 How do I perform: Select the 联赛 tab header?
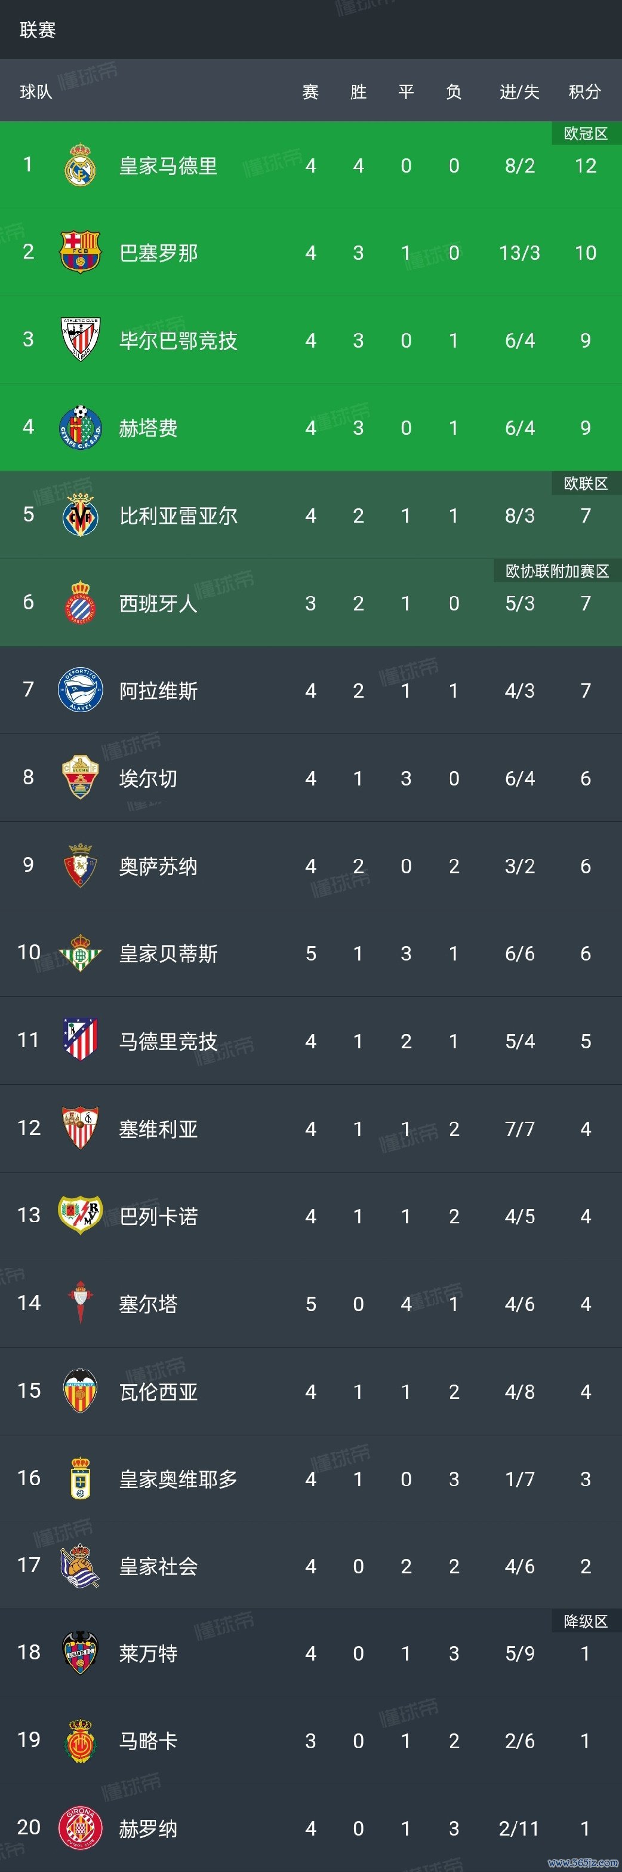38,30
